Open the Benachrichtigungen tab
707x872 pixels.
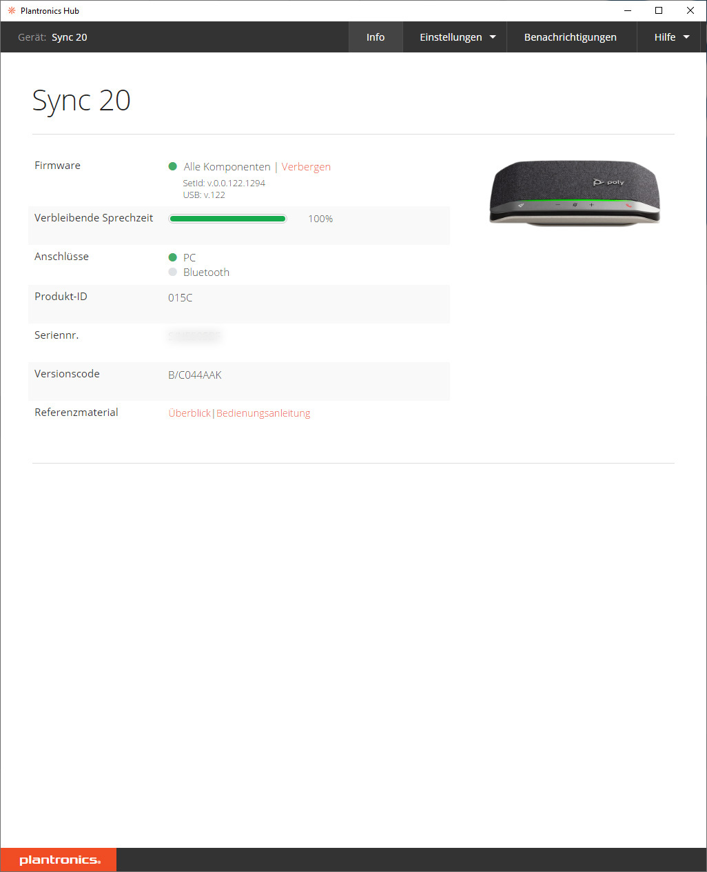[x=571, y=37]
